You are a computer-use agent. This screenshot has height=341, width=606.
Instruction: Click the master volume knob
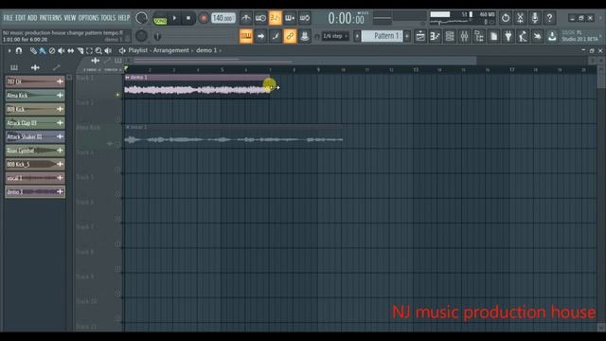[141, 18]
